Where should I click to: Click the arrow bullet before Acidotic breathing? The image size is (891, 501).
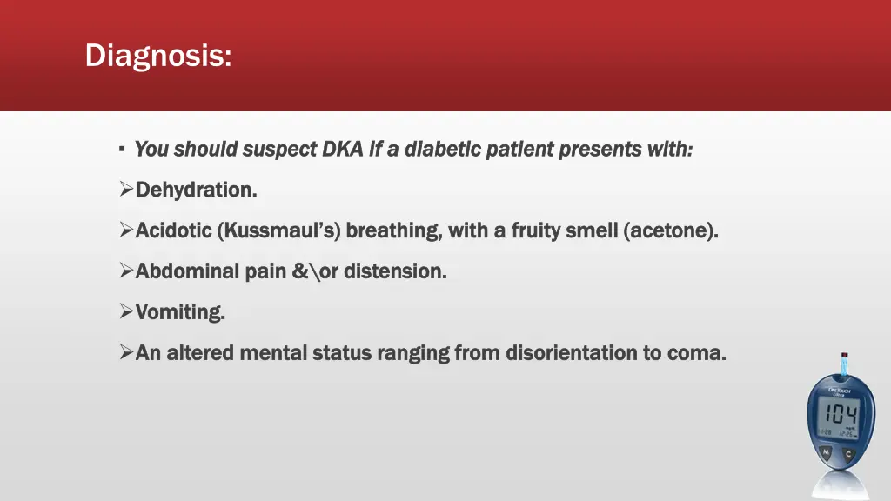click(x=125, y=230)
